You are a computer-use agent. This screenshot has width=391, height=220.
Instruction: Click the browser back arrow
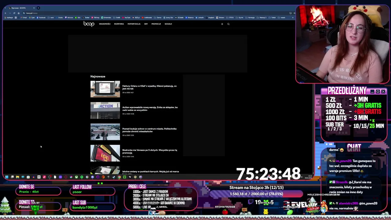(x=5, y=13)
